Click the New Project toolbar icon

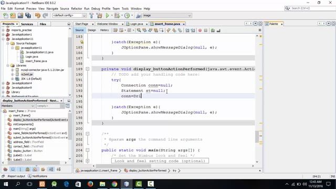(x=13, y=15)
